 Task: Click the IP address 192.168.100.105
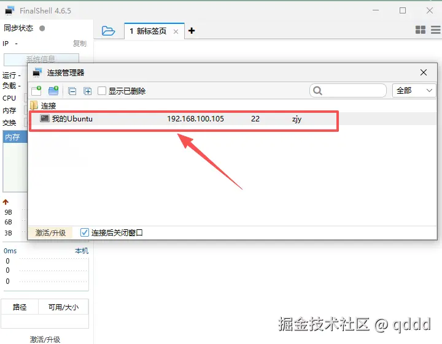[x=195, y=119]
